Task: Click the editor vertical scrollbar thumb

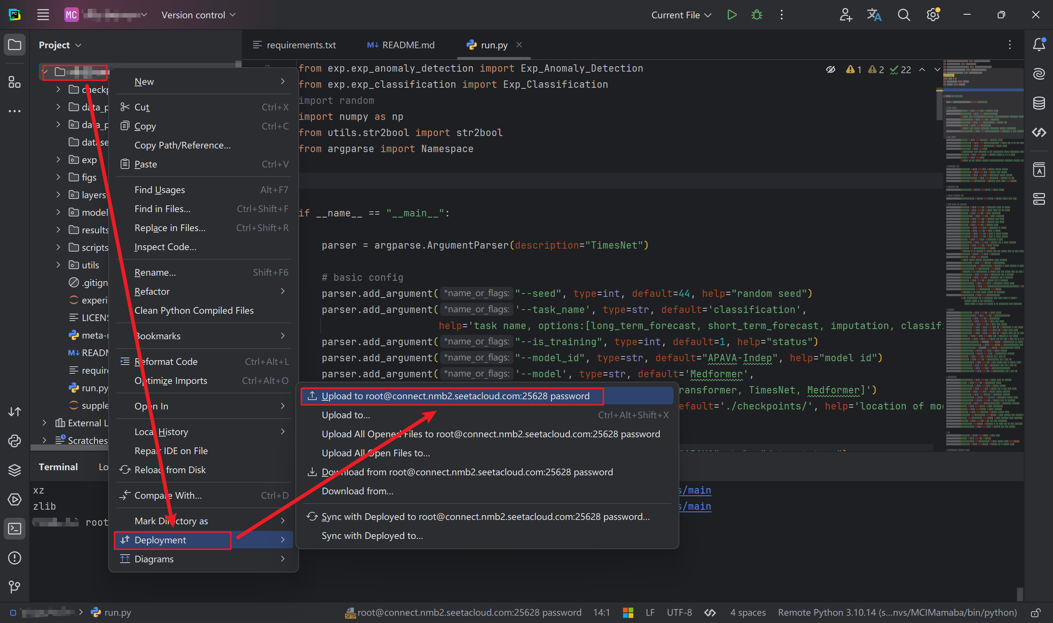Action: click(x=939, y=104)
